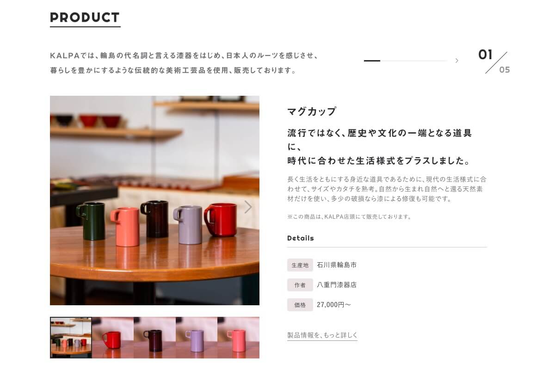Click the 27,000円〜 price text
This screenshot has height=370, width=555.
pos(334,305)
